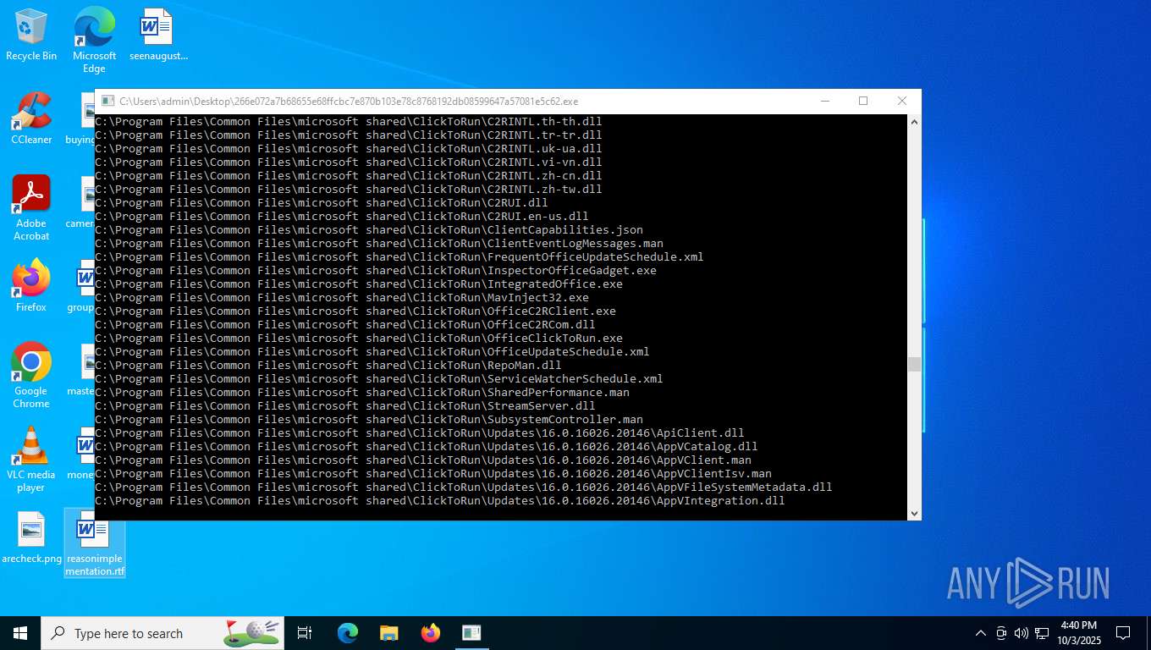Close the console window
The height and width of the screenshot is (650, 1151).
(x=902, y=102)
